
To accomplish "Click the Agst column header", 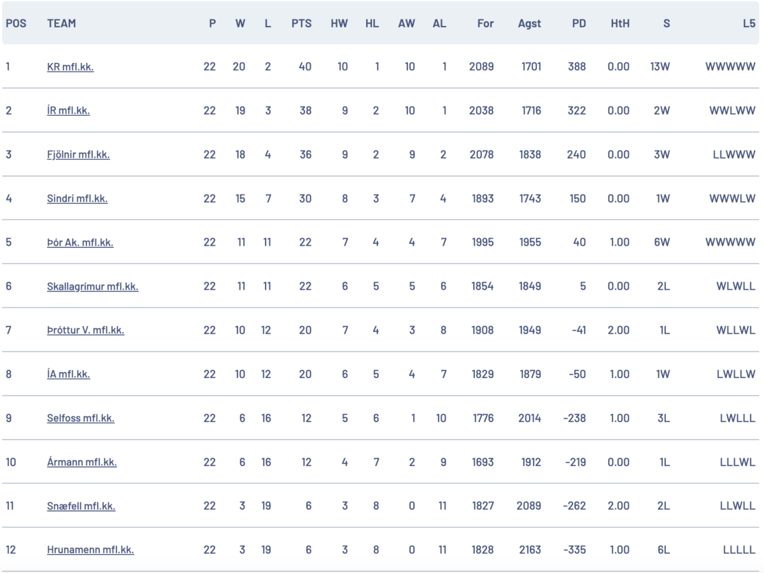I will 529,24.
